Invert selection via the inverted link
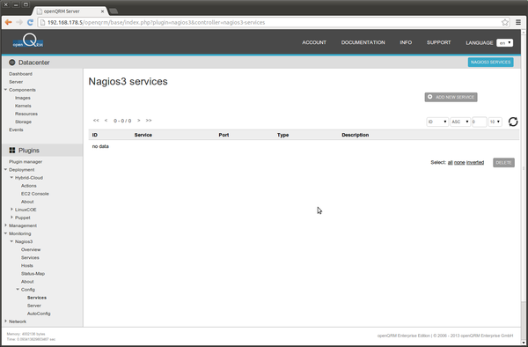Viewport: 528px width, 347px height. click(x=475, y=162)
